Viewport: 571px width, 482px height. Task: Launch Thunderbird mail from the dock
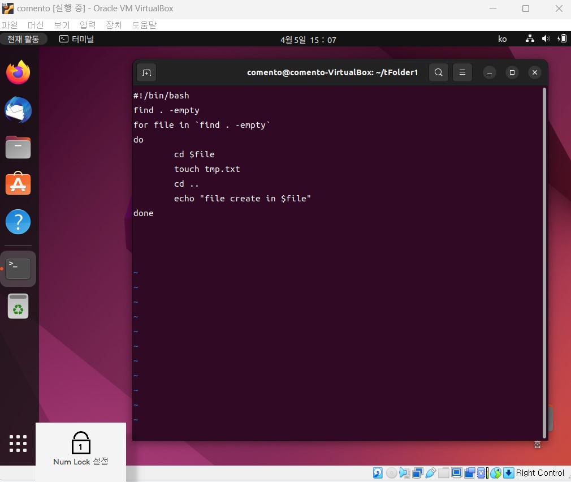click(x=18, y=110)
